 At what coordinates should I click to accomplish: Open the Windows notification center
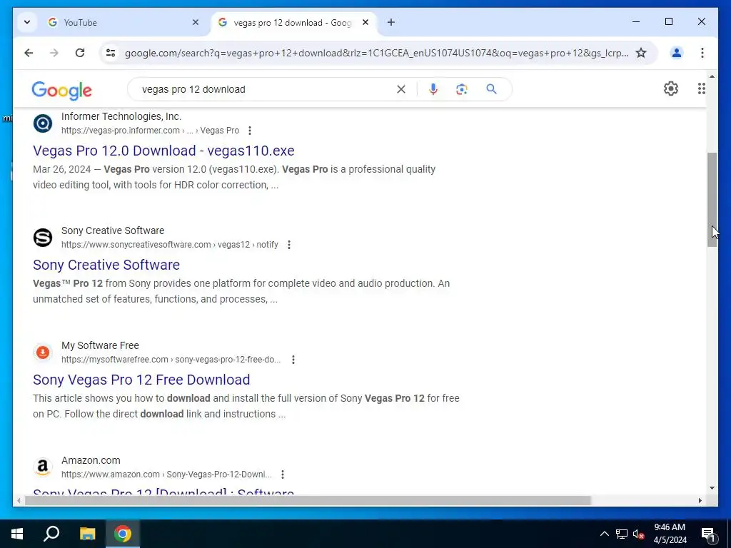[708, 534]
